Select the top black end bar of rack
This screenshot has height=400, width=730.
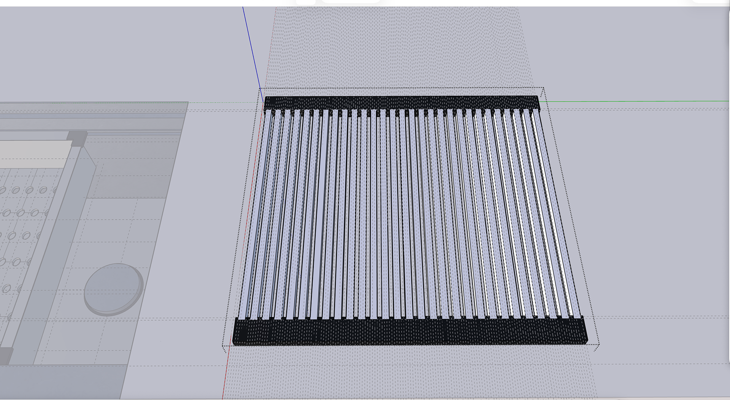tap(401, 103)
